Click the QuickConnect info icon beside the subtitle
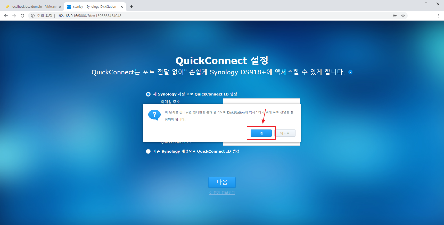 click(x=350, y=72)
